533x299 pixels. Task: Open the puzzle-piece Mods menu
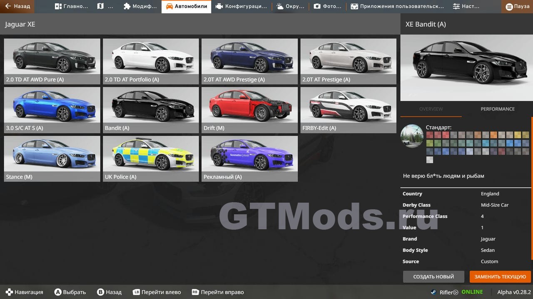[x=140, y=7]
